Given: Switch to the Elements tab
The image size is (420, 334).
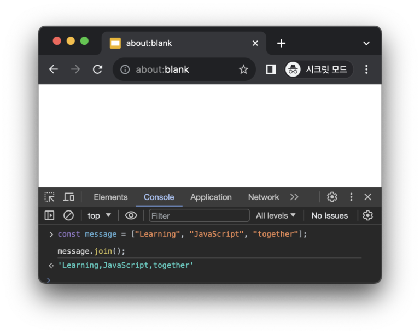Looking at the screenshot, I should coord(110,197).
